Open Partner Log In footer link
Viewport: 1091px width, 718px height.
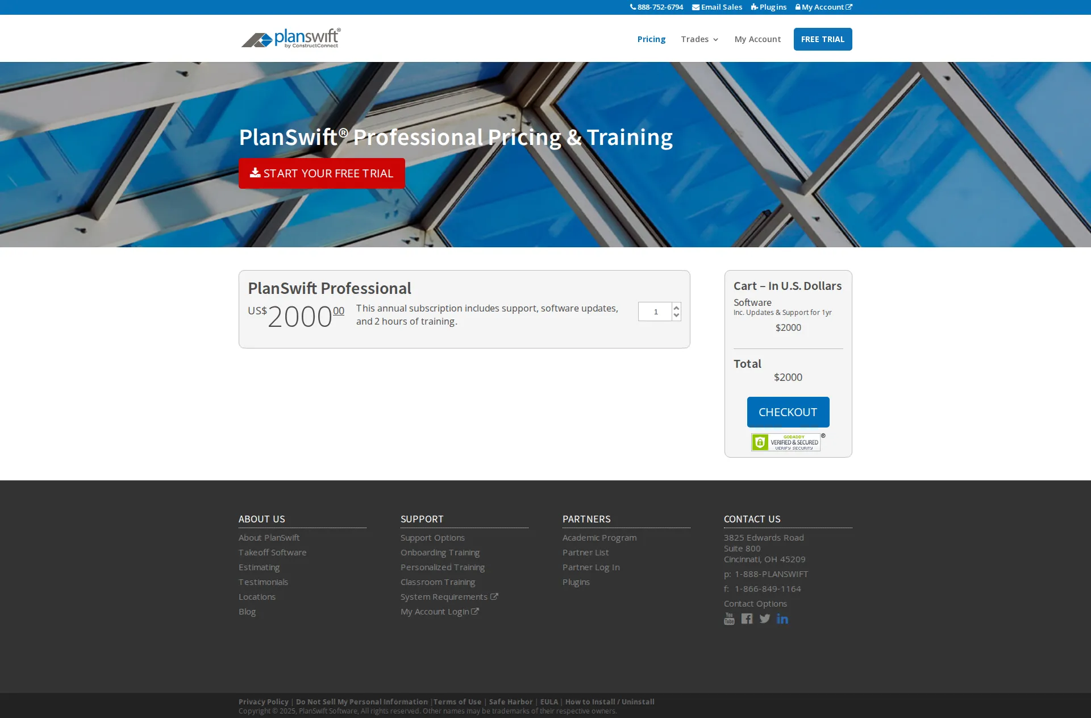[591, 567]
